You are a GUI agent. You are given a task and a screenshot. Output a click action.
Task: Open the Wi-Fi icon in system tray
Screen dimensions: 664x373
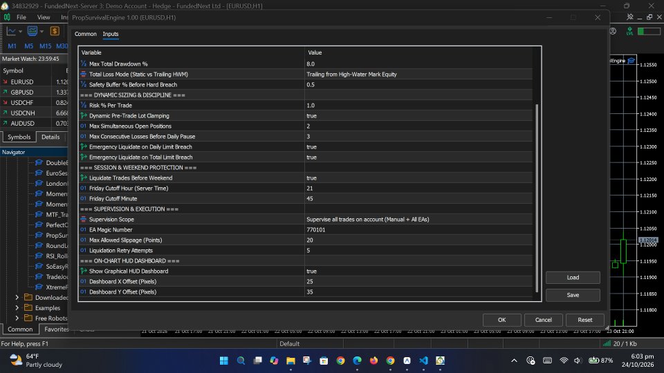pos(564,361)
